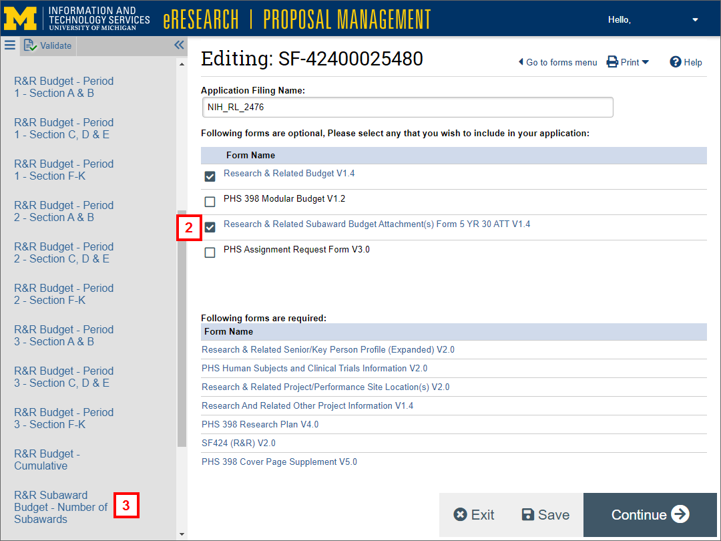Enable PHS 398 Modular Budget V1.2 checkbox

pos(210,202)
